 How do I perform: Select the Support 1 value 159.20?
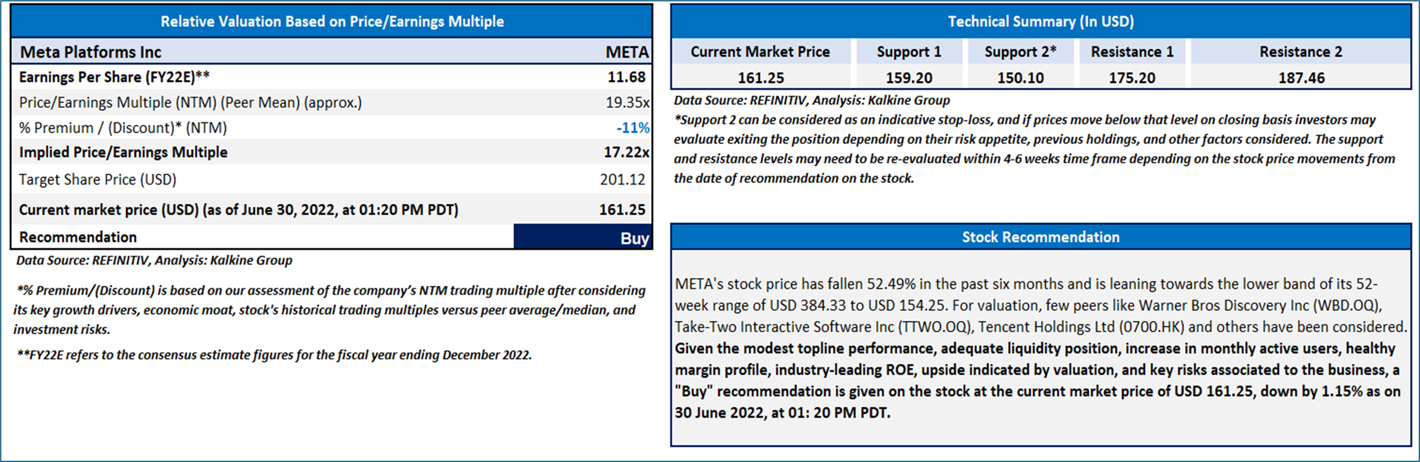click(x=909, y=78)
